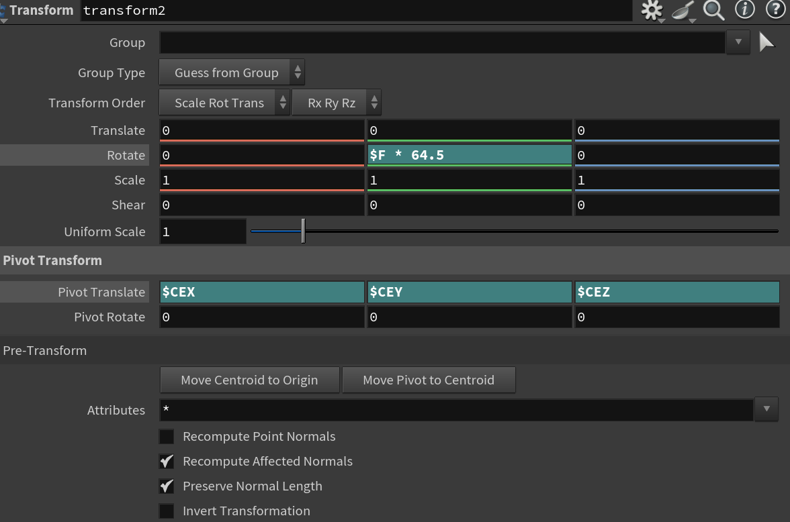Open Rx Ry Rz rotation order dropdown

click(336, 103)
